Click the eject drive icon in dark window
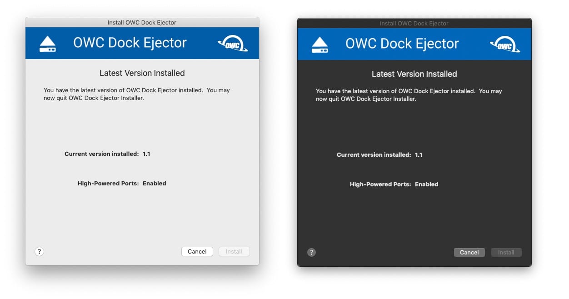 pyautogui.click(x=320, y=45)
